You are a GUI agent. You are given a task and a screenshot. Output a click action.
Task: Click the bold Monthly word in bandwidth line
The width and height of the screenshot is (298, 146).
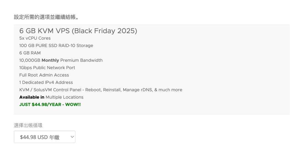(50, 60)
